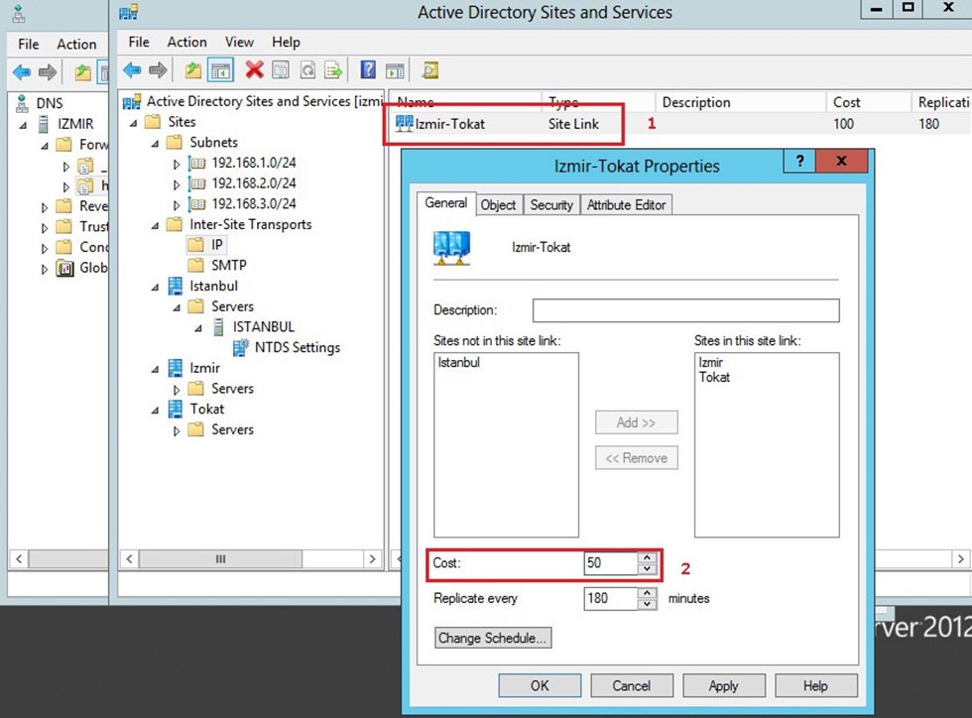The height and width of the screenshot is (718, 972).
Task: Click the up folder icon in DNS toolbar
Action: click(x=82, y=73)
